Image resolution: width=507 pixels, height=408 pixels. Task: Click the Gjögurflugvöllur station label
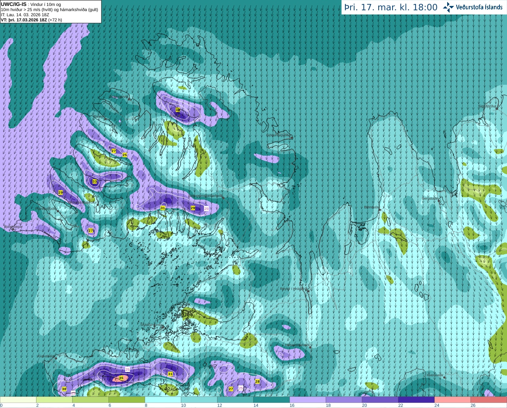[x=279, y=135]
